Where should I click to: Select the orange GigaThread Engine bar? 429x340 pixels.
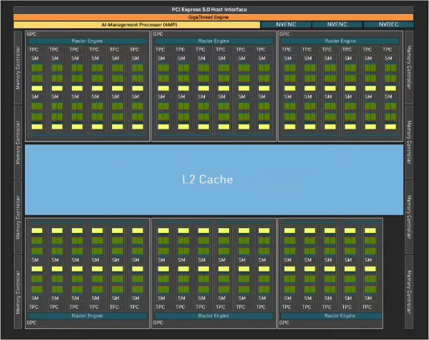[x=213, y=17]
